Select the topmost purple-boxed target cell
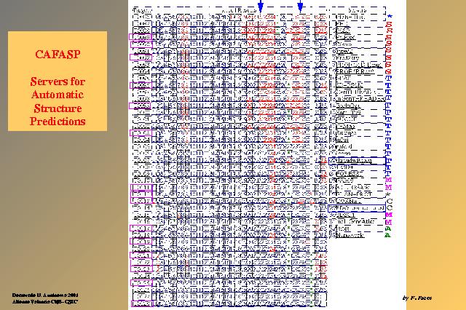 (140, 36)
